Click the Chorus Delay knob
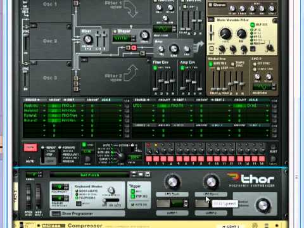 pos(232,8)
